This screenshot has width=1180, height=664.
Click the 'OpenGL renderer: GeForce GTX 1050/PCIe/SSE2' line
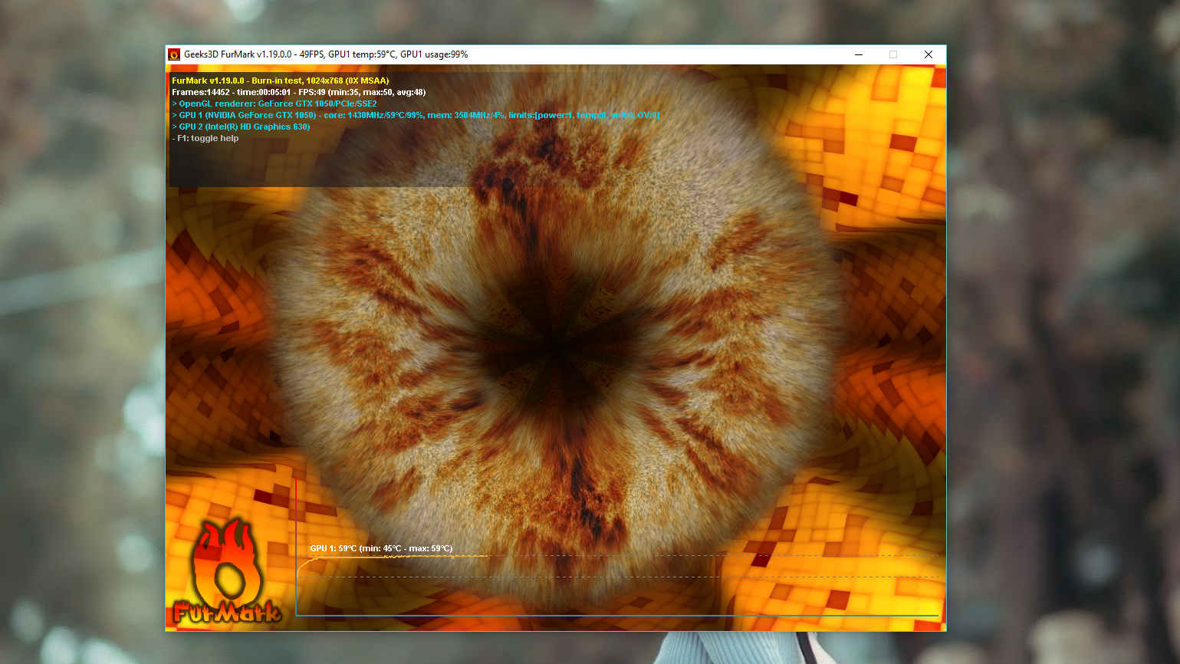(274, 104)
